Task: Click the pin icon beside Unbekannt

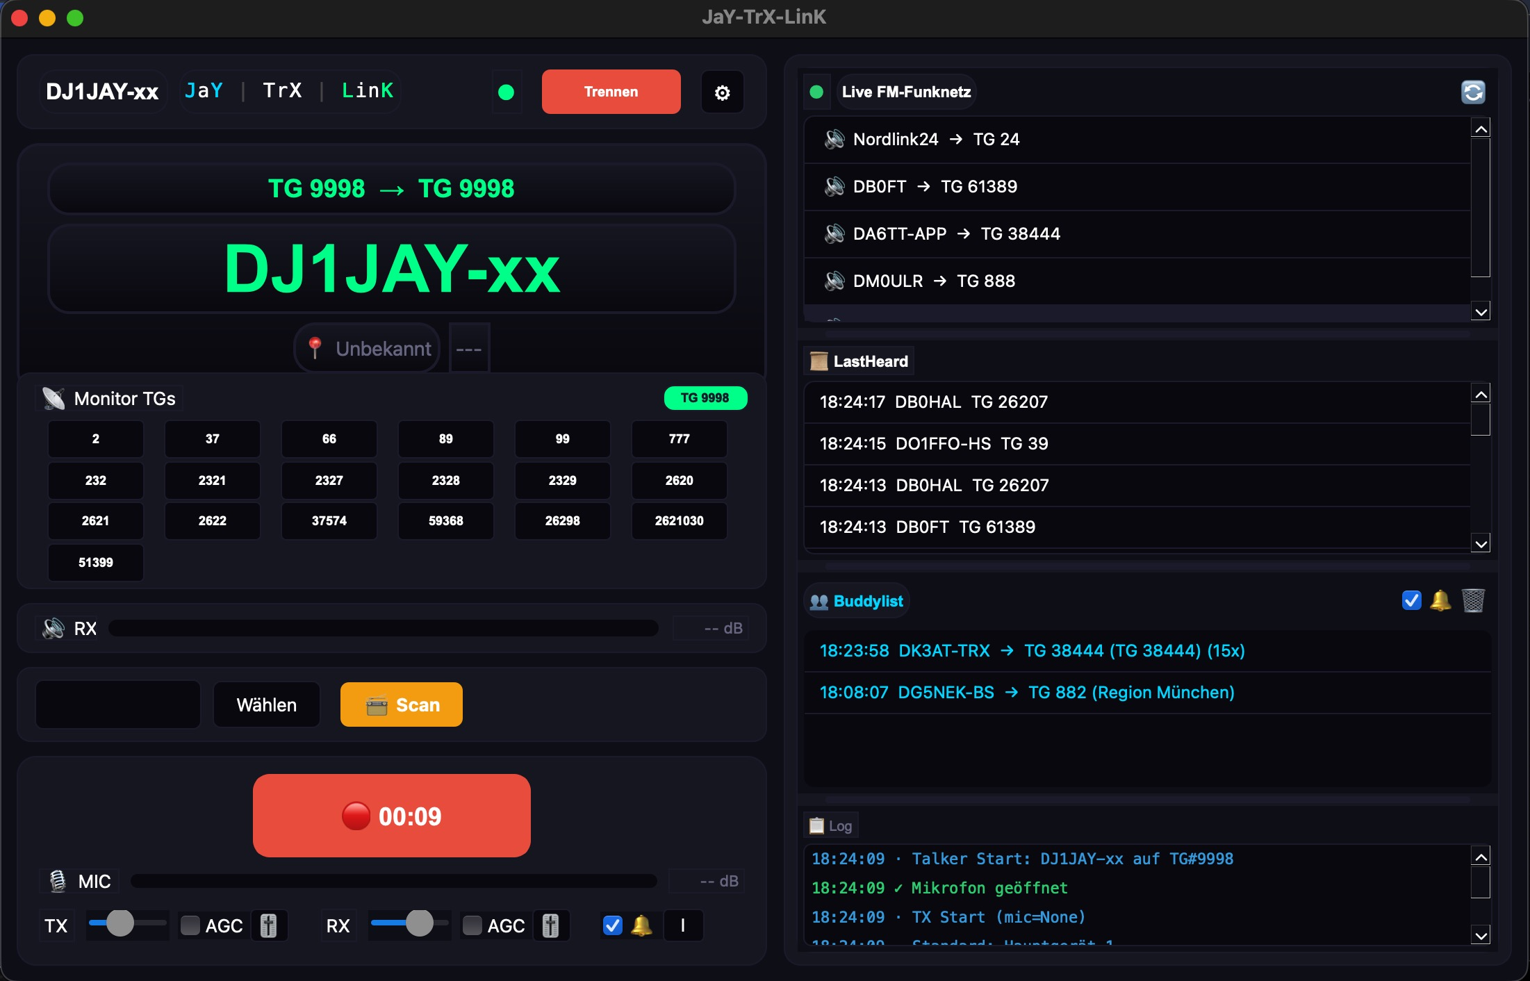Action: click(315, 347)
